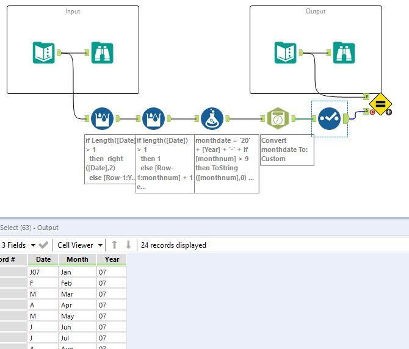Click the F cell in Date column
The width and height of the screenshot is (409, 349).
43,283
